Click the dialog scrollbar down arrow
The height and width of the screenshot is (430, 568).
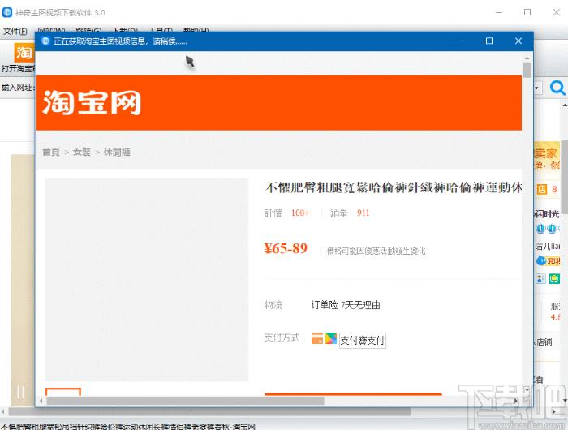[x=527, y=389]
